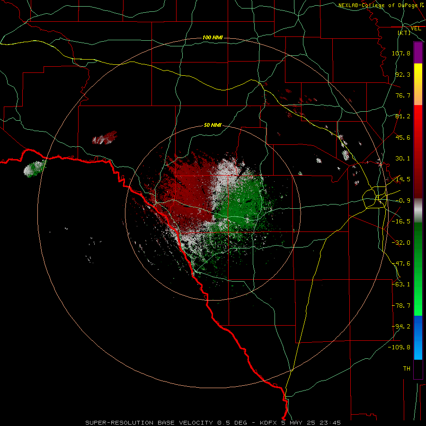
Task: Click the -78.7 value on velocity scale
Action: 401,306
